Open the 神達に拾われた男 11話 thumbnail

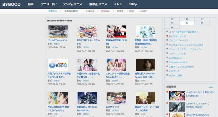point(58,98)
